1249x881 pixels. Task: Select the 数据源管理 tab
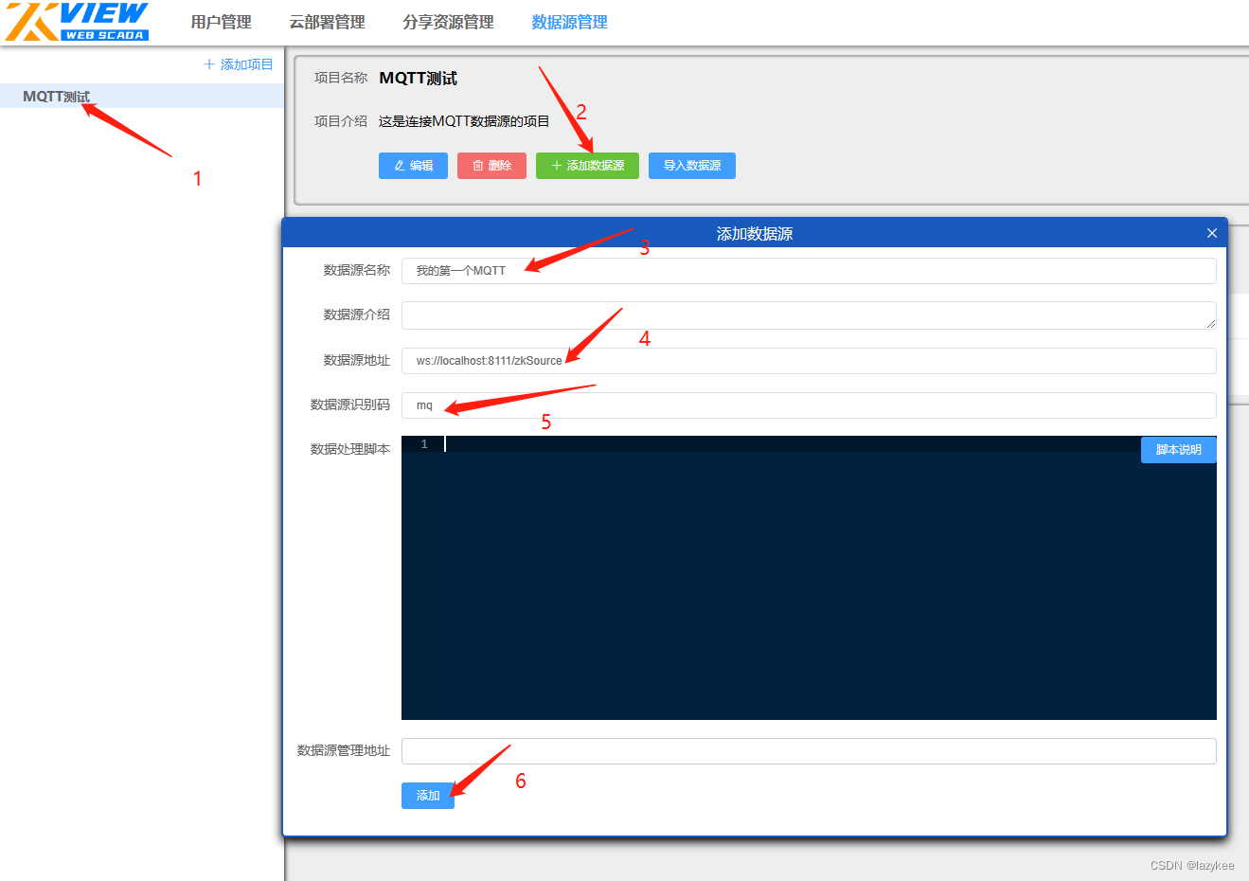569,21
